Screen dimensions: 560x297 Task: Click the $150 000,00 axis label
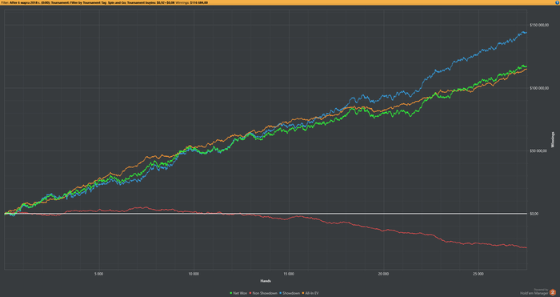click(538, 25)
